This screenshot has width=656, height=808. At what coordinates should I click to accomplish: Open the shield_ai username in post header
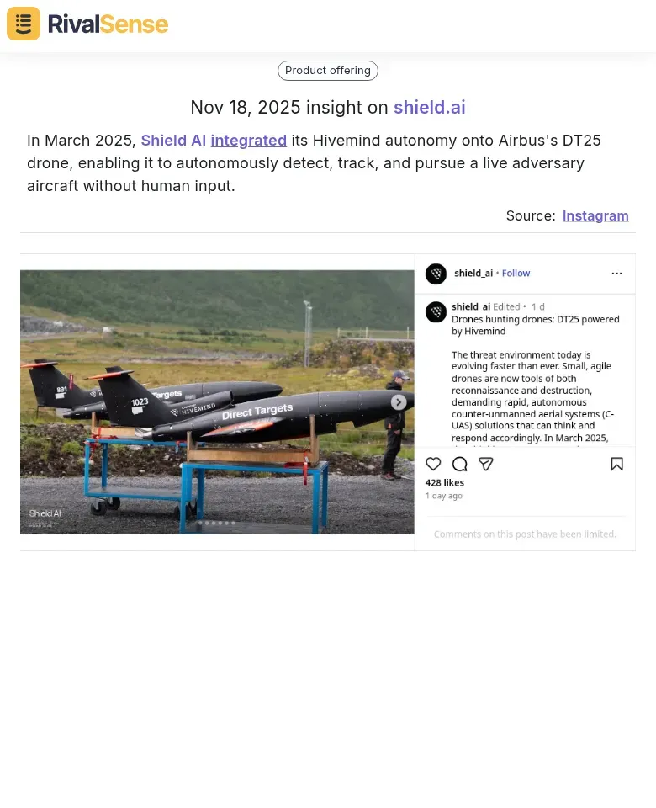(x=473, y=273)
